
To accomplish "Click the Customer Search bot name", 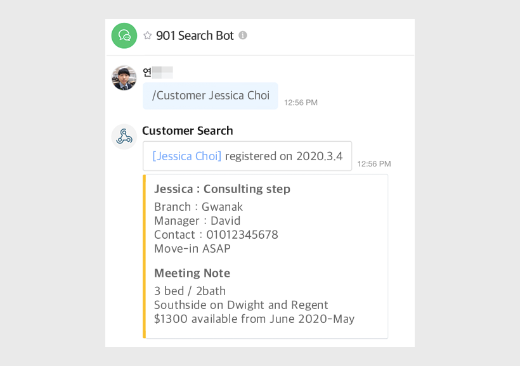I will [x=187, y=131].
